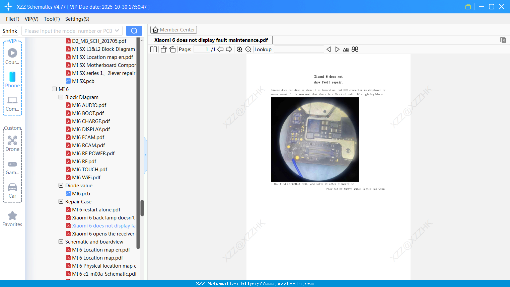Rotate the page counterclockwise
Screen dimensions: 510x287
(x=163, y=50)
